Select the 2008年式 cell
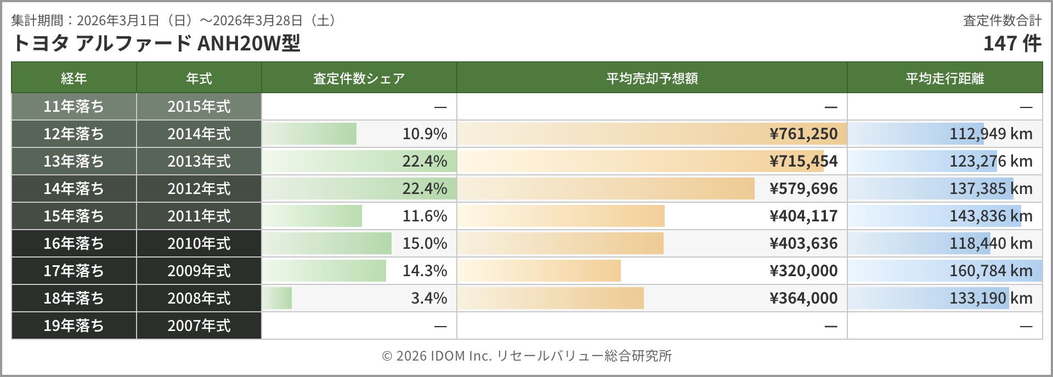The width and height of the screenshot is (1053, 377). [x=199, y=298]
